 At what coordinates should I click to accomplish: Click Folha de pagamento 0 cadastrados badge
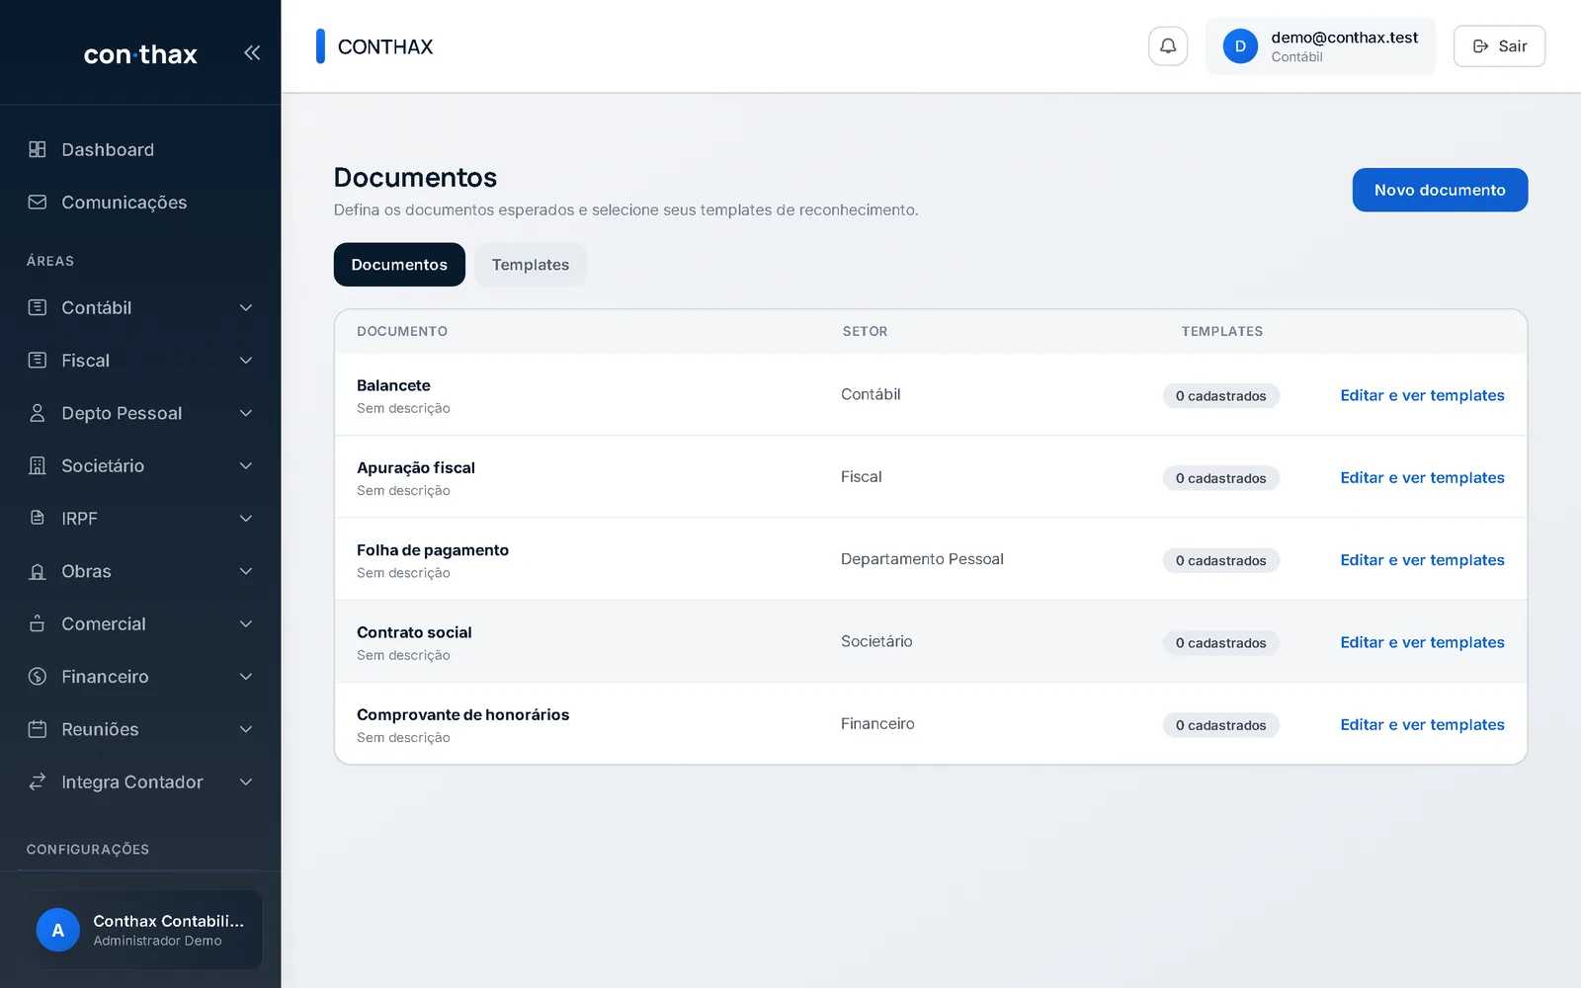(1221, 560)
